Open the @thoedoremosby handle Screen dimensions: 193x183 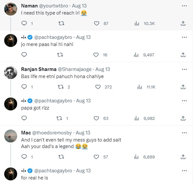click(x=52, y=133)
